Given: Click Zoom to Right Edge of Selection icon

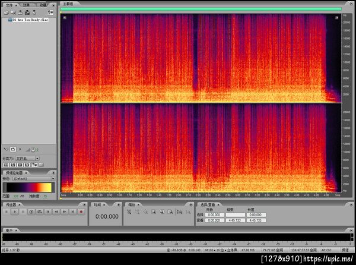Looking at the screenshot, I should (x=170, y=212).
